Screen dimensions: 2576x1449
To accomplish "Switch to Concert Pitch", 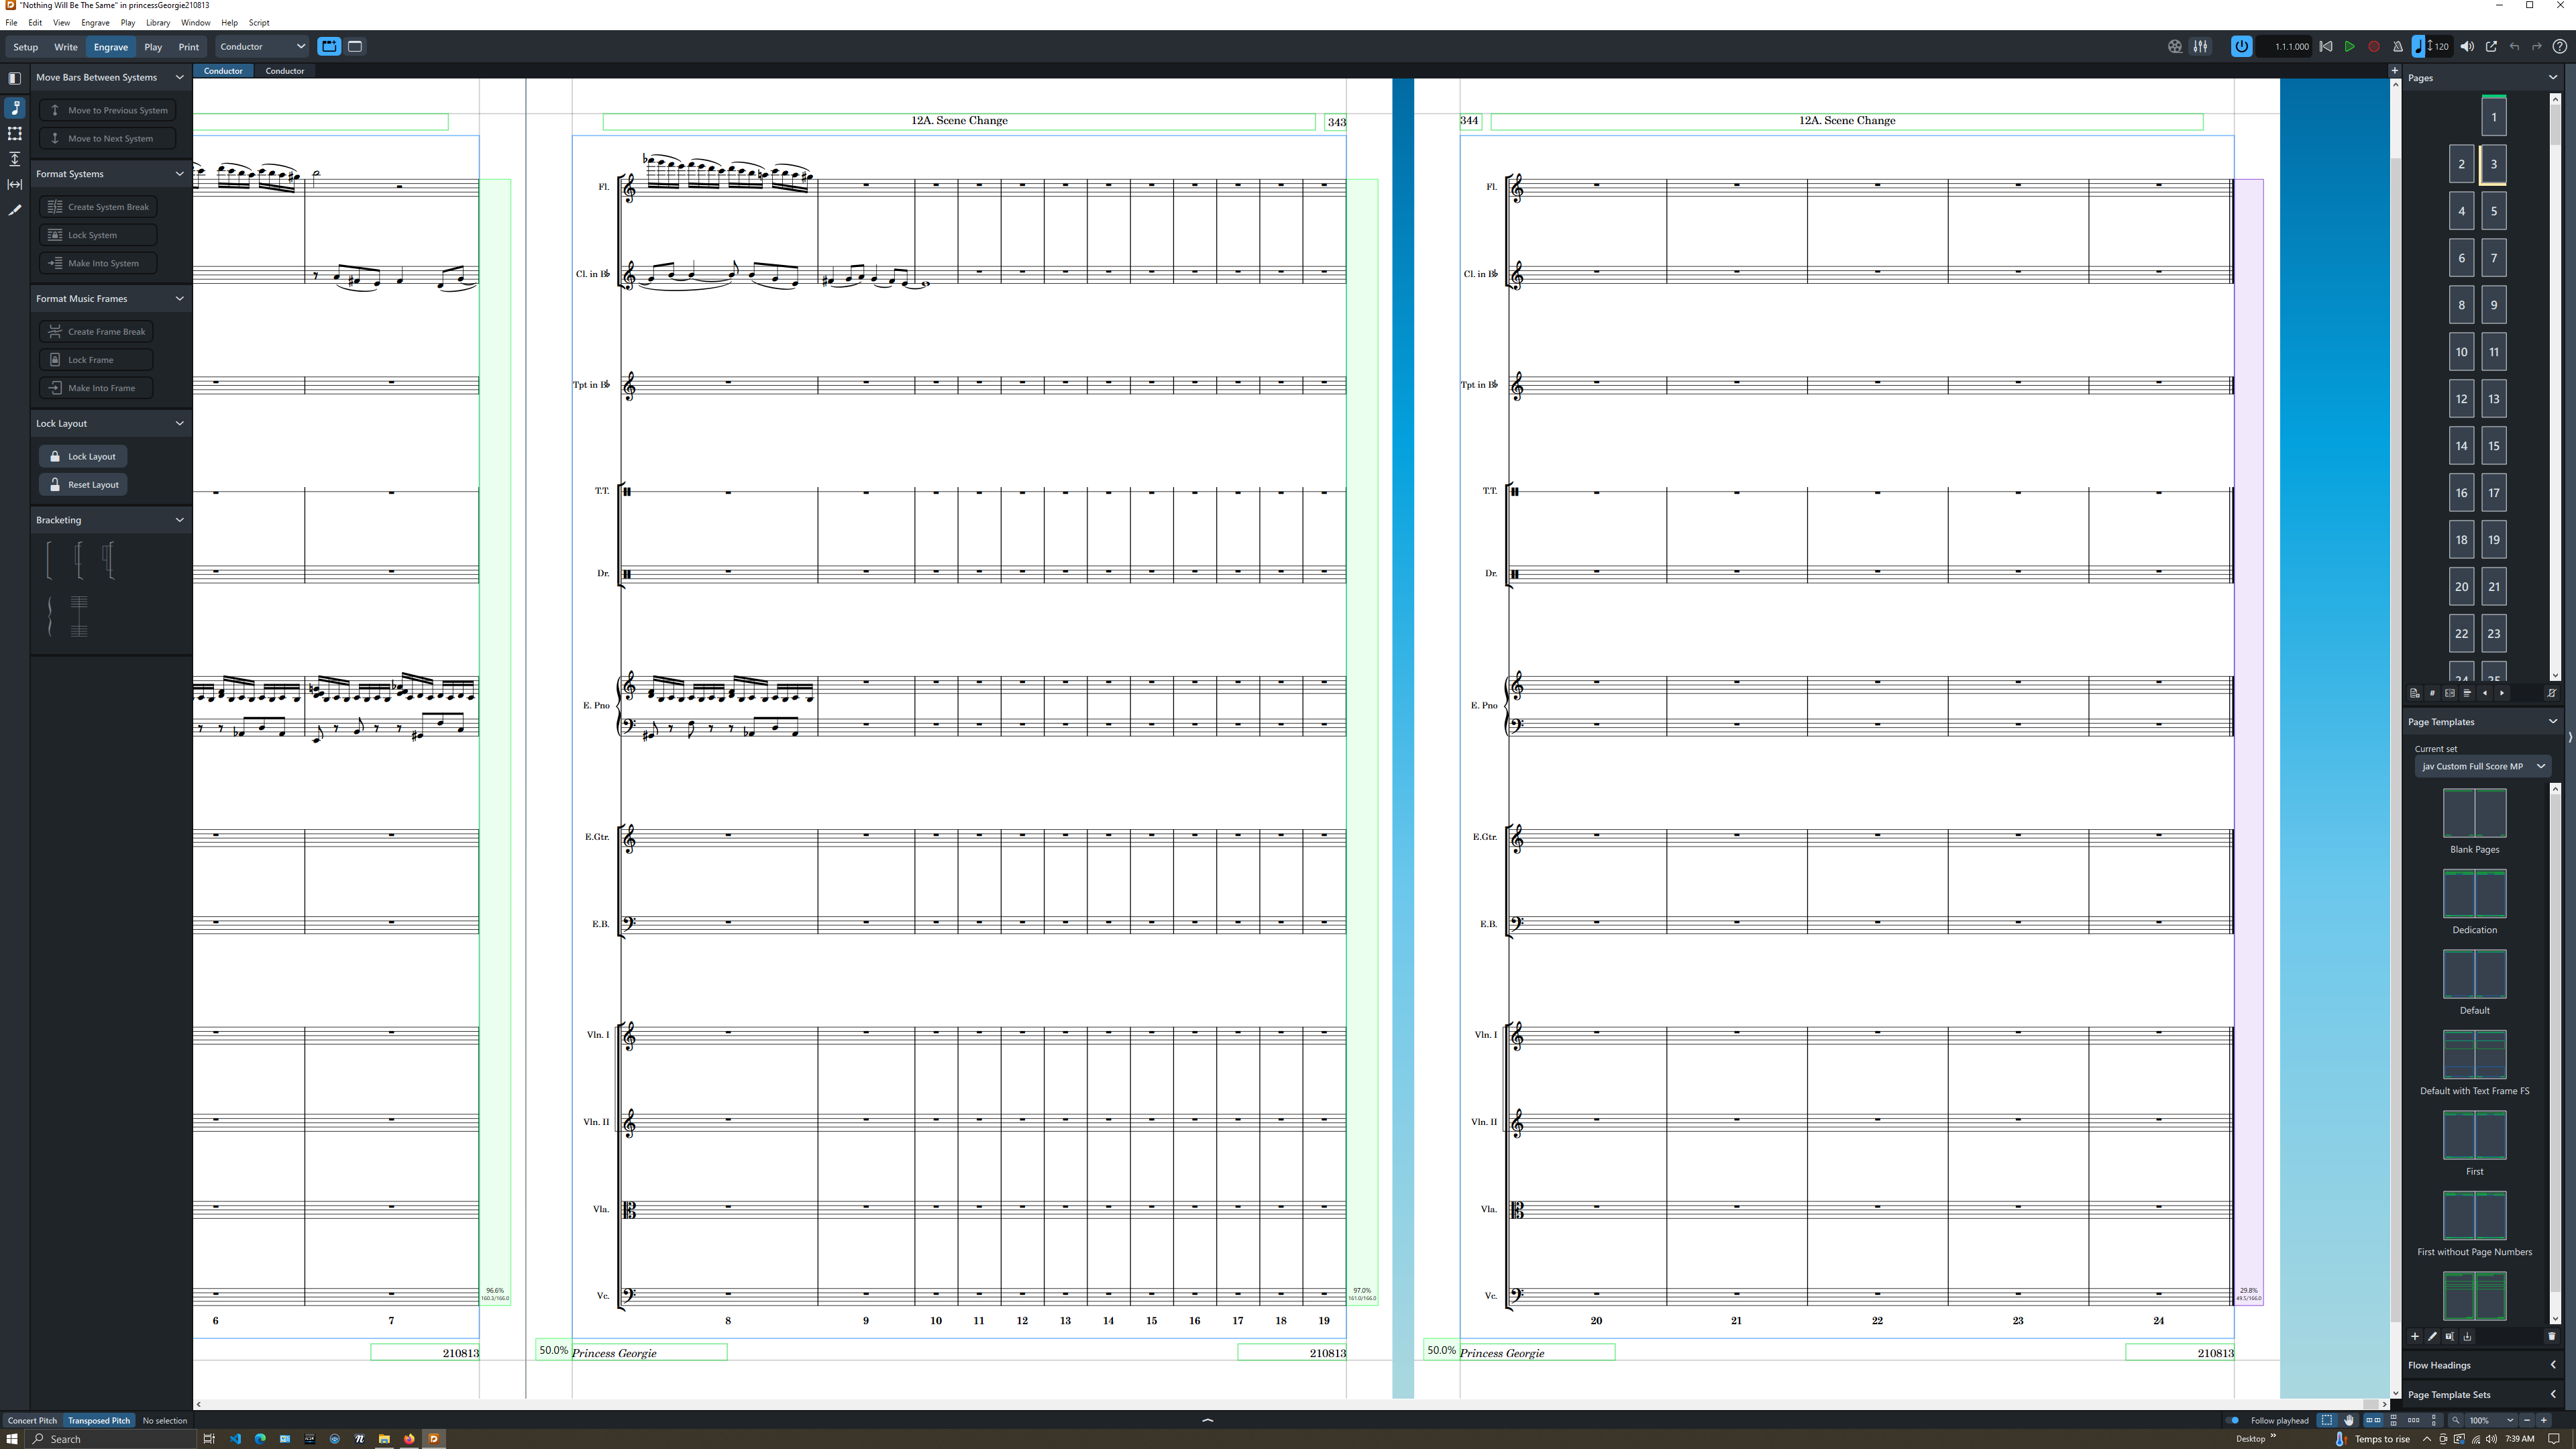I will tap(32, 1420).
